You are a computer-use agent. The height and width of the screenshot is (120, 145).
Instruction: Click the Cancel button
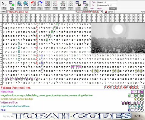click(x=109, y=12)
